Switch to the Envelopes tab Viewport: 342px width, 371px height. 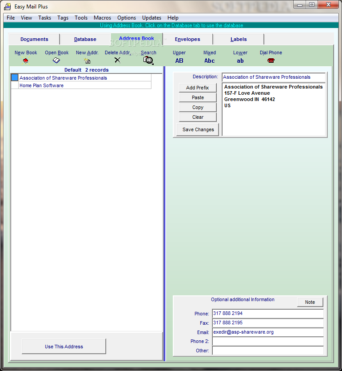[x=187, y=39]
